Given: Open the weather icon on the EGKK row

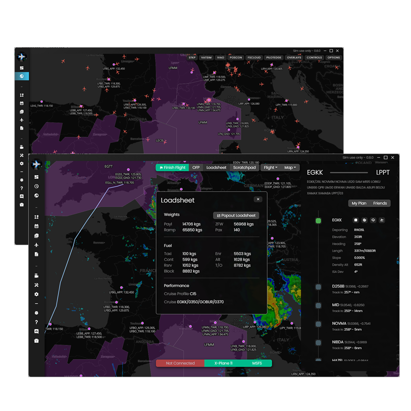Looking at the screenshot, I should (x=373, y=220).
